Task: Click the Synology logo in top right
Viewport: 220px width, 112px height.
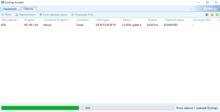Action: coord(211,9)
